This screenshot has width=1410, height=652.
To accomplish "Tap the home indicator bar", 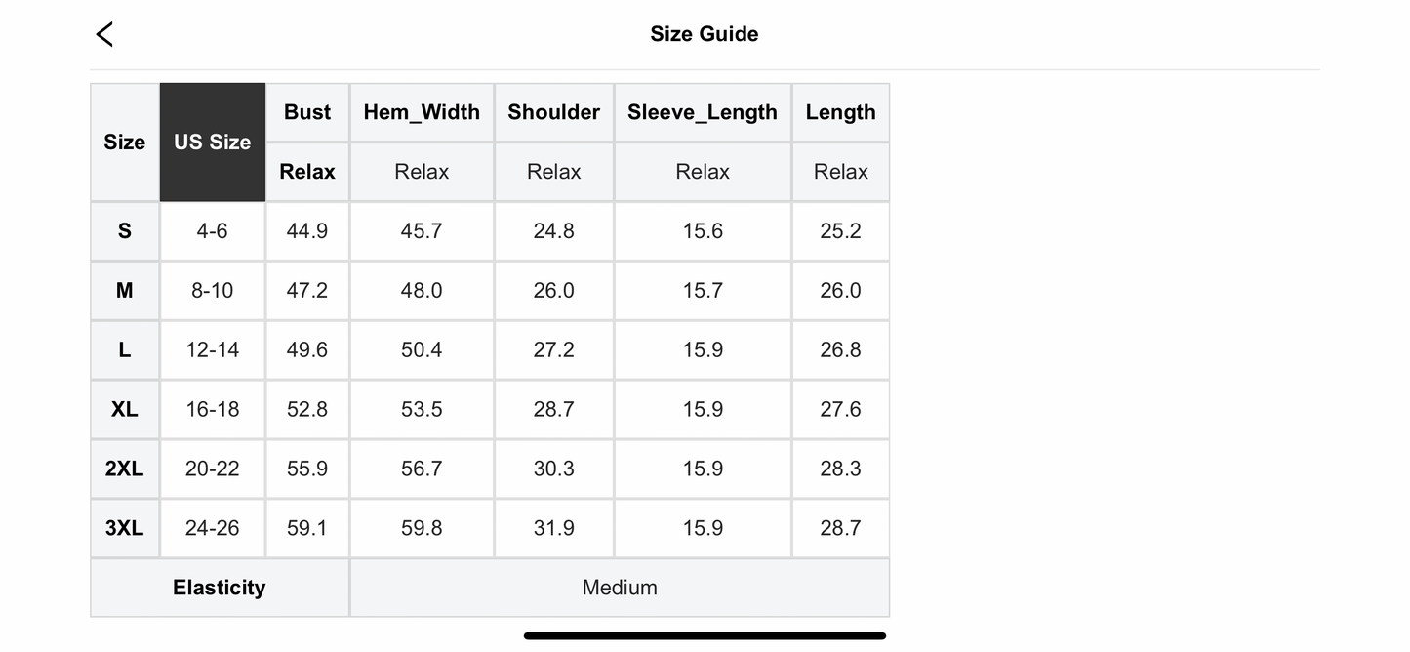I will (x=705, y=636).
